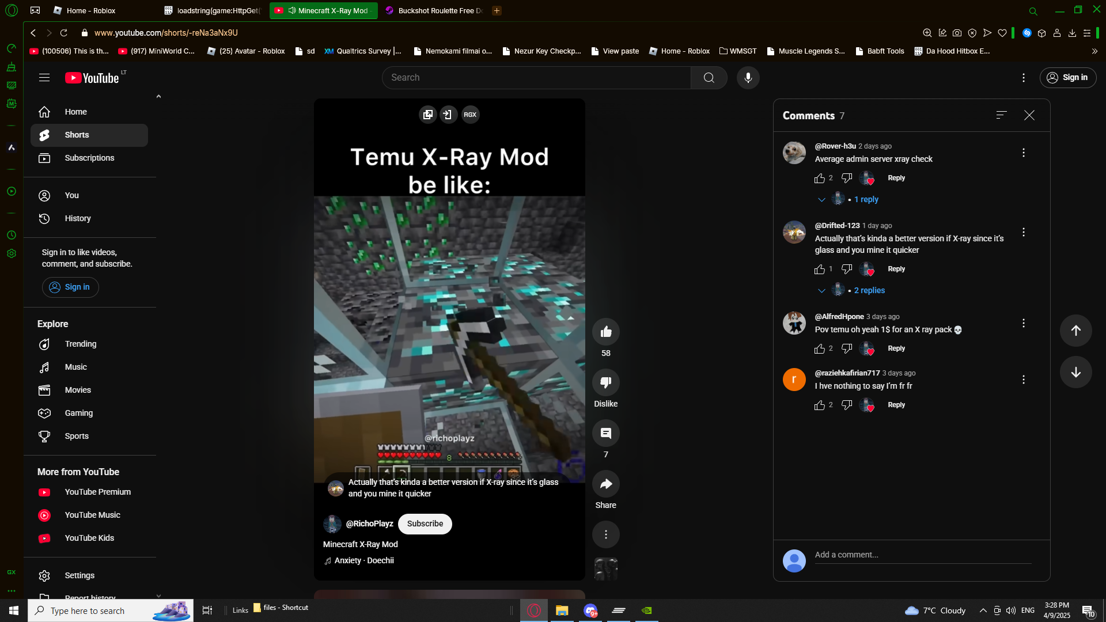1106x622 pixels.
Task: Start voice search with the microphone icon
Action: point(748,78)
